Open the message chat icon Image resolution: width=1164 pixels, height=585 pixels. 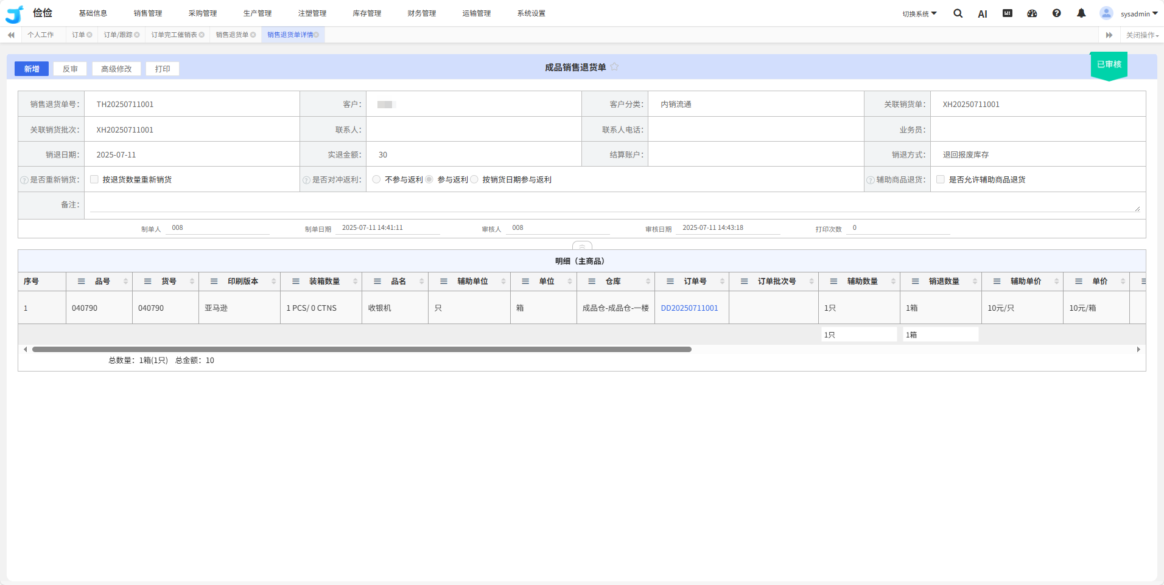coord(1008,13)
